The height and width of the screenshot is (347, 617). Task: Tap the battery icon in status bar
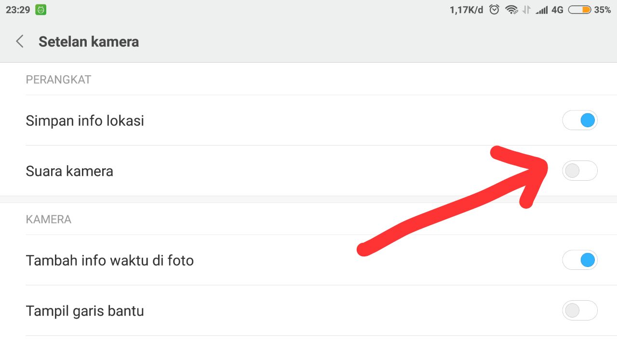[579, 10]
